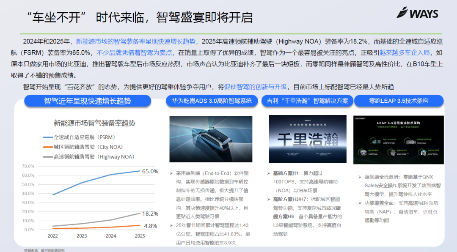Click the chart title 新能源市场智驾装备率趋势
Image resolution: width=457 pixels, height=252 pixels.
[x=94, y=123]
